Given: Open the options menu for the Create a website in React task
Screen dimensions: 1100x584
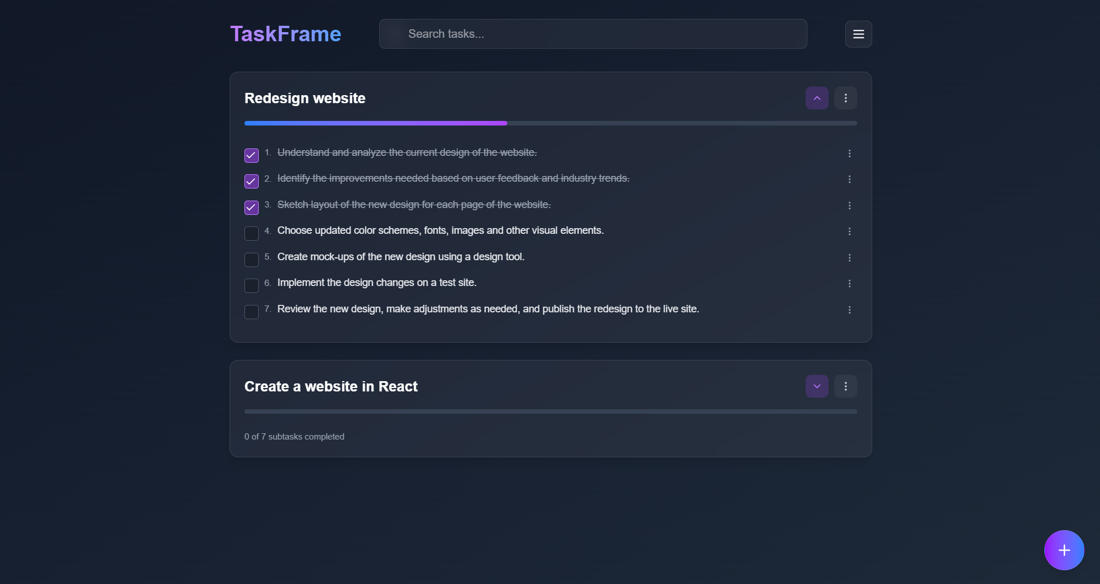Looking at the screenshot, I should click(x=845, y=386).
